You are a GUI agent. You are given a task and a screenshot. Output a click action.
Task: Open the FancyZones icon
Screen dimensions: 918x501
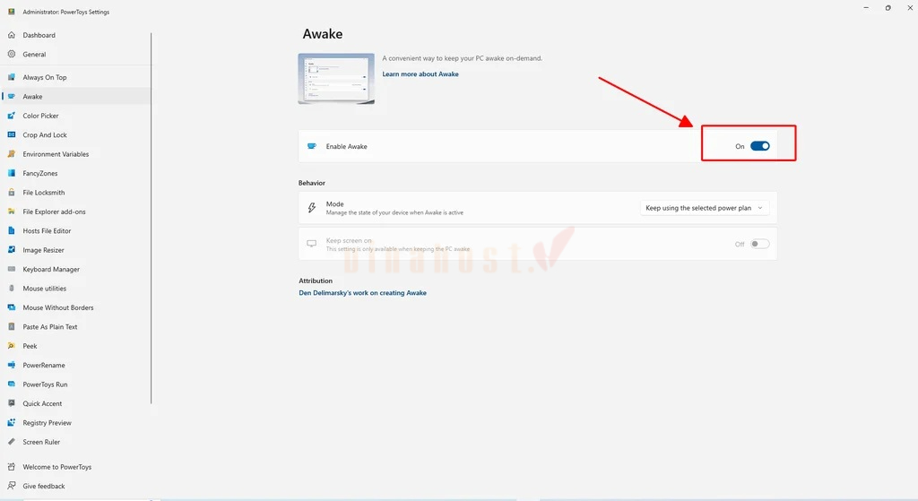click(x=11, y=173)
